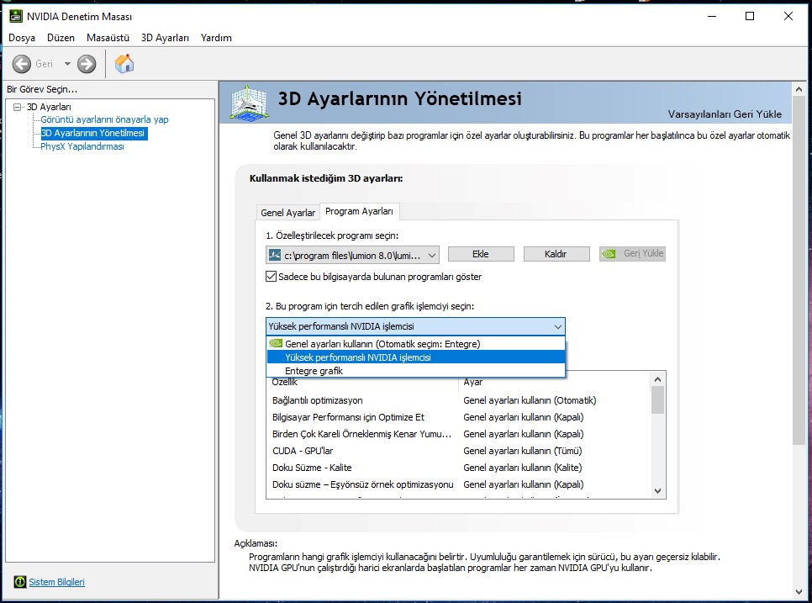The width and height of the screenshot is (812, 603).
Task: Click main panel scroll down arrow
Action: point(799,591)
